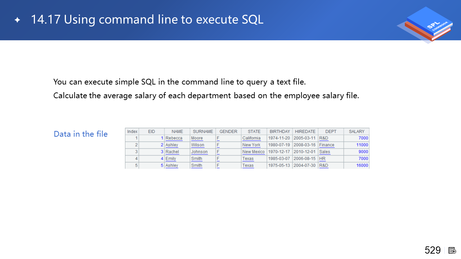This screenshot has width=461, height=259.
Task: Select the hire date 2006-08-15 cell
Action: click(x=305, y=159)
